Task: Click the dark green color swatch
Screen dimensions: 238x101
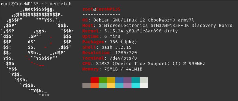Action: [x=103, y=80]
